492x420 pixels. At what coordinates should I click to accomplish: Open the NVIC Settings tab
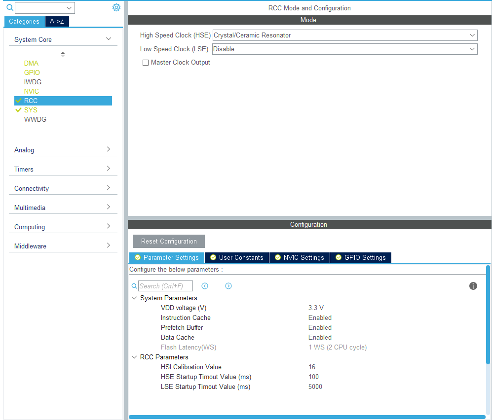coord(299,257)
